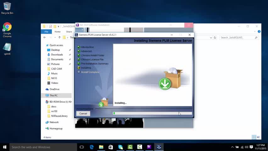Click the installation progress bar
The width and height of the screenshot is (268, 151).
tap(153, 113)
